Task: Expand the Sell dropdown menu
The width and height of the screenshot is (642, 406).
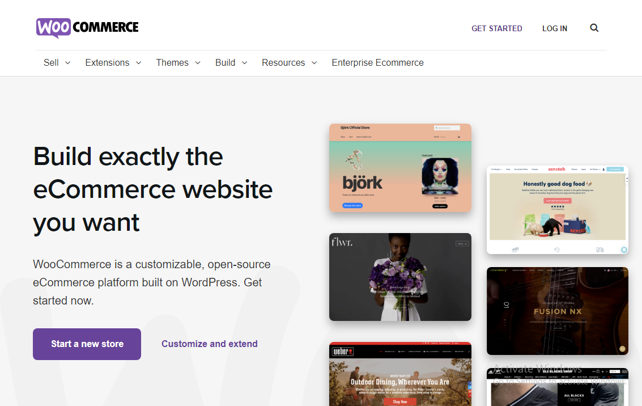Action: (57, 63)
